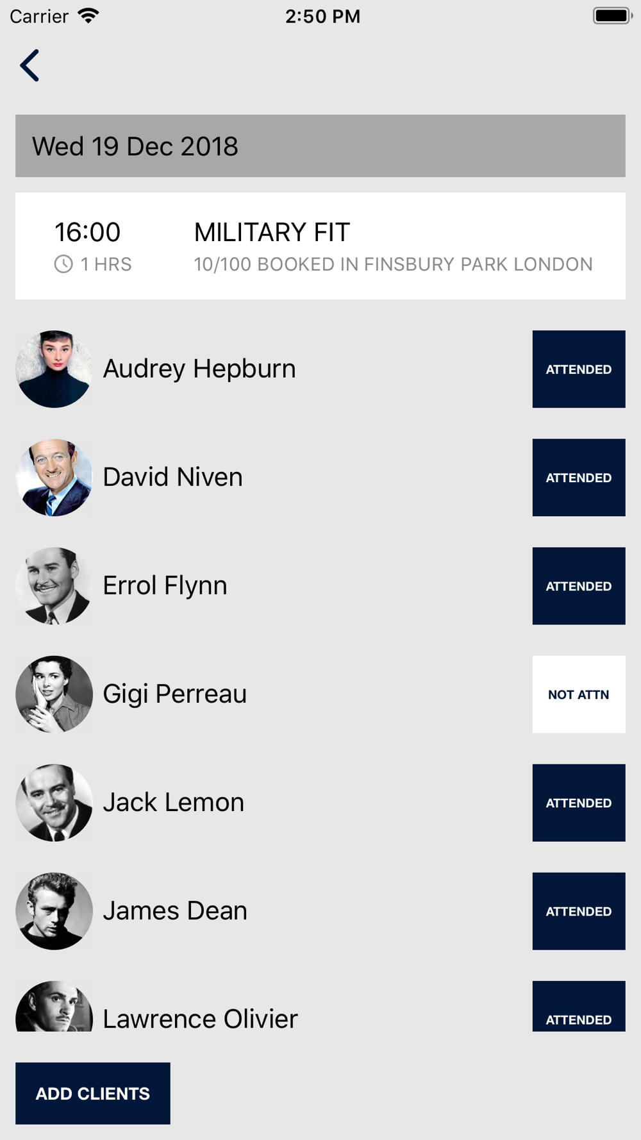Select Errol Flynn's profile picture
The image size is (641, 1140).
(54, 586)
